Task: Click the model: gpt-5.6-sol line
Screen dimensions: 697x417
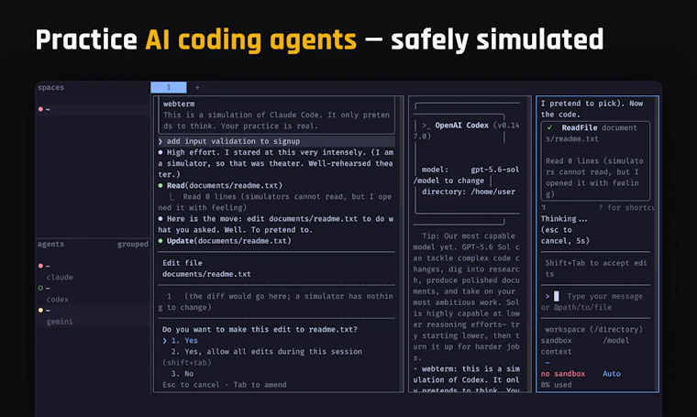Action: coord(470,170)
